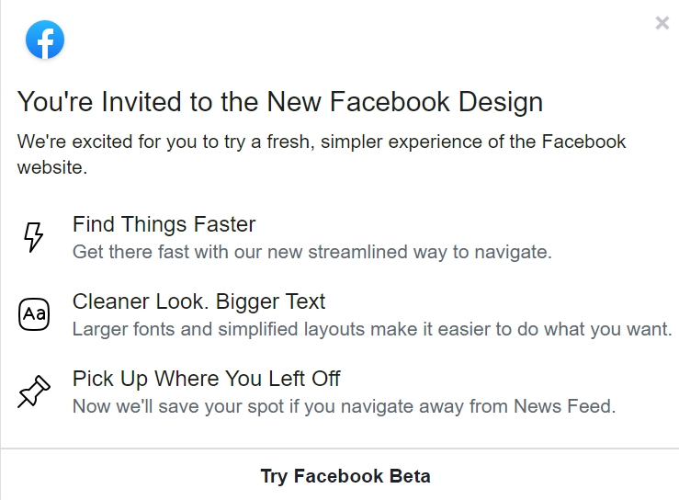Viewport: 679px width, 500px height.
Task: Click the "Larger fonts and simplified layouts" description
Action: click(372, 329)
